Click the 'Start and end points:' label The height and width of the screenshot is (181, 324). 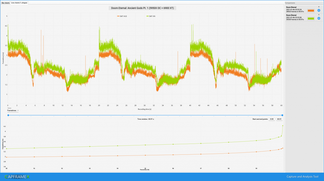[x=260, y=119]
